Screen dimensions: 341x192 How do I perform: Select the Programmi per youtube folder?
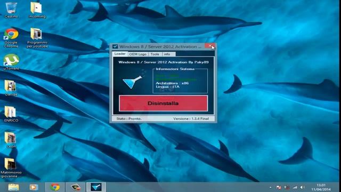pos(37,38)
